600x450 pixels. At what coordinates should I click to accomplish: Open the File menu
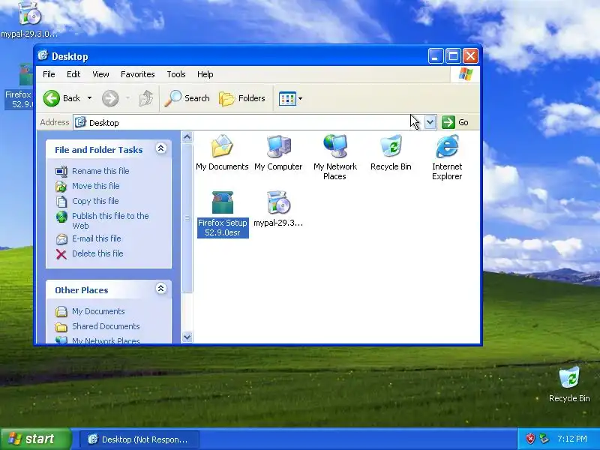tap(49, 74)
